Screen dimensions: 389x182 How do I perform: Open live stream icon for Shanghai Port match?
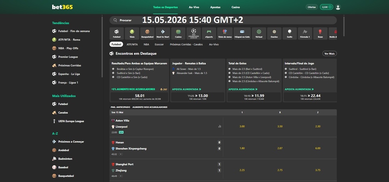tap(121, 176)
